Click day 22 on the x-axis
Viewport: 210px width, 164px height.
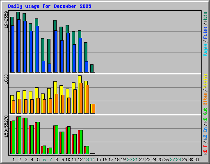pos(142,159)
